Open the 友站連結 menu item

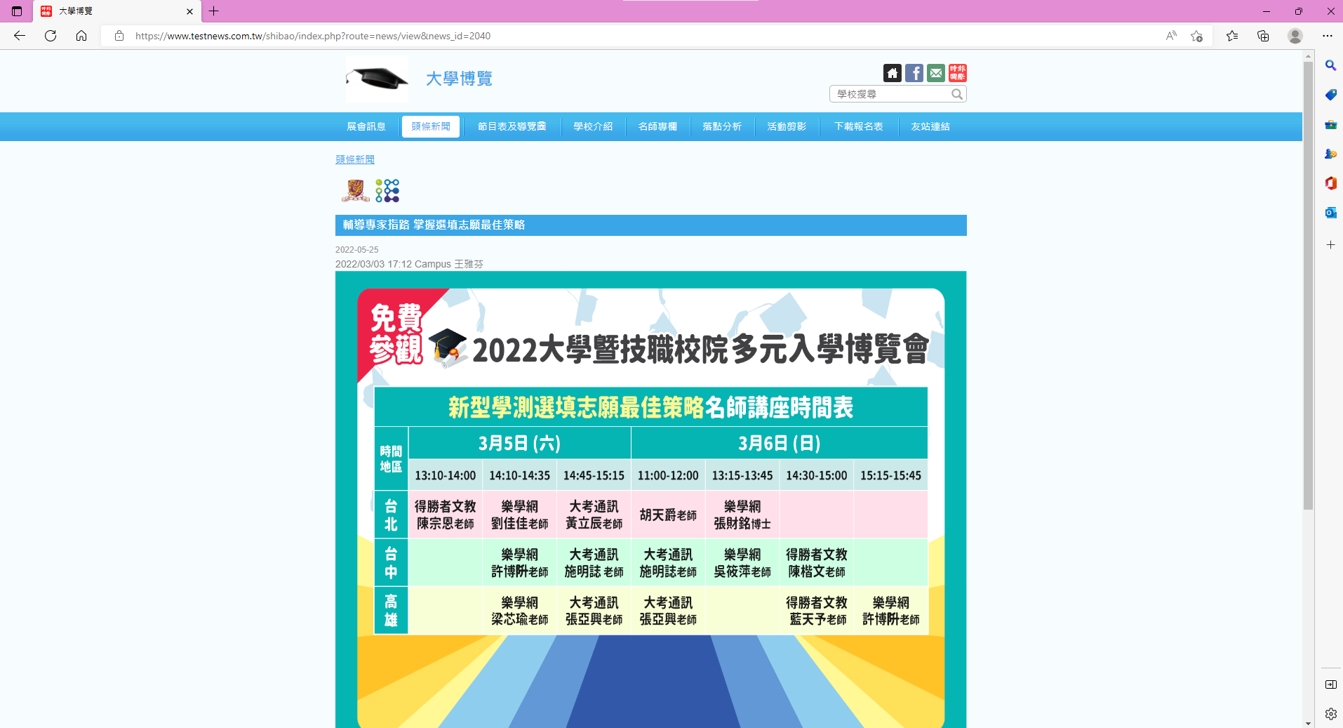(930, 126)
